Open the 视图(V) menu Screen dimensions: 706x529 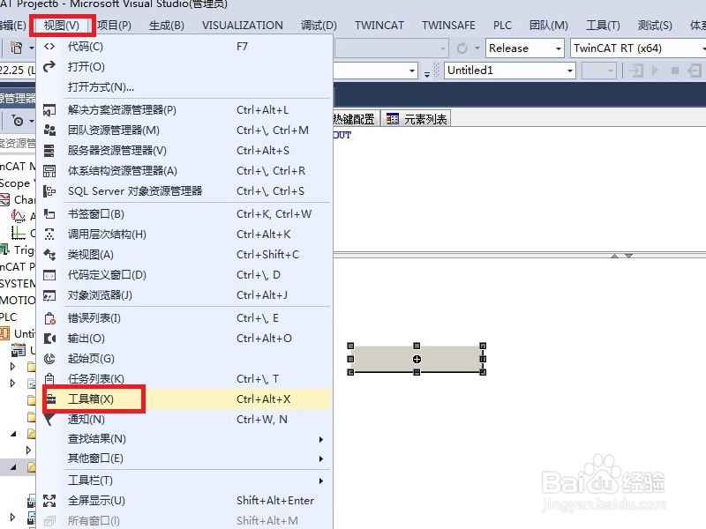tap(62, 26)
